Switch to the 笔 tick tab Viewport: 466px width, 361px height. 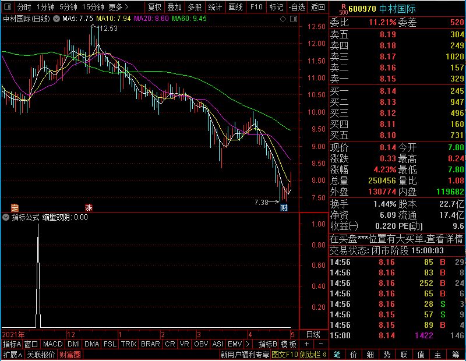coord(337,355)
